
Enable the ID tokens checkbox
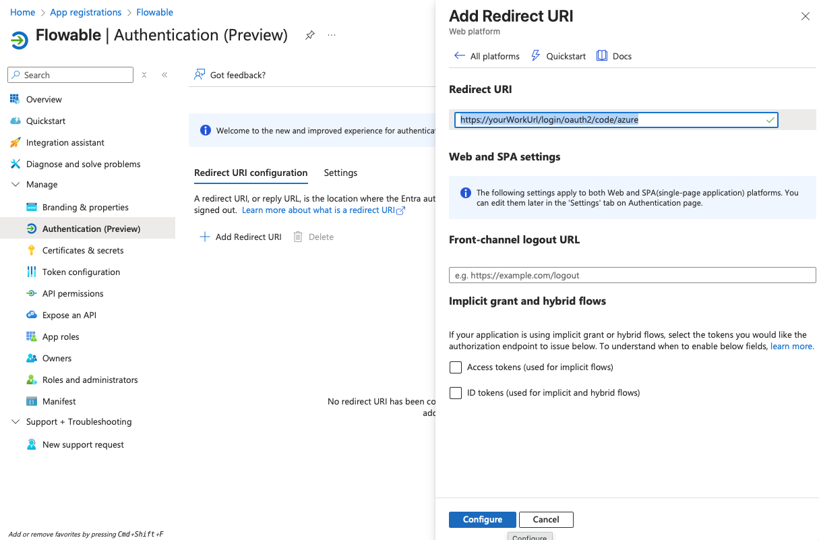(x=456, y=392)
